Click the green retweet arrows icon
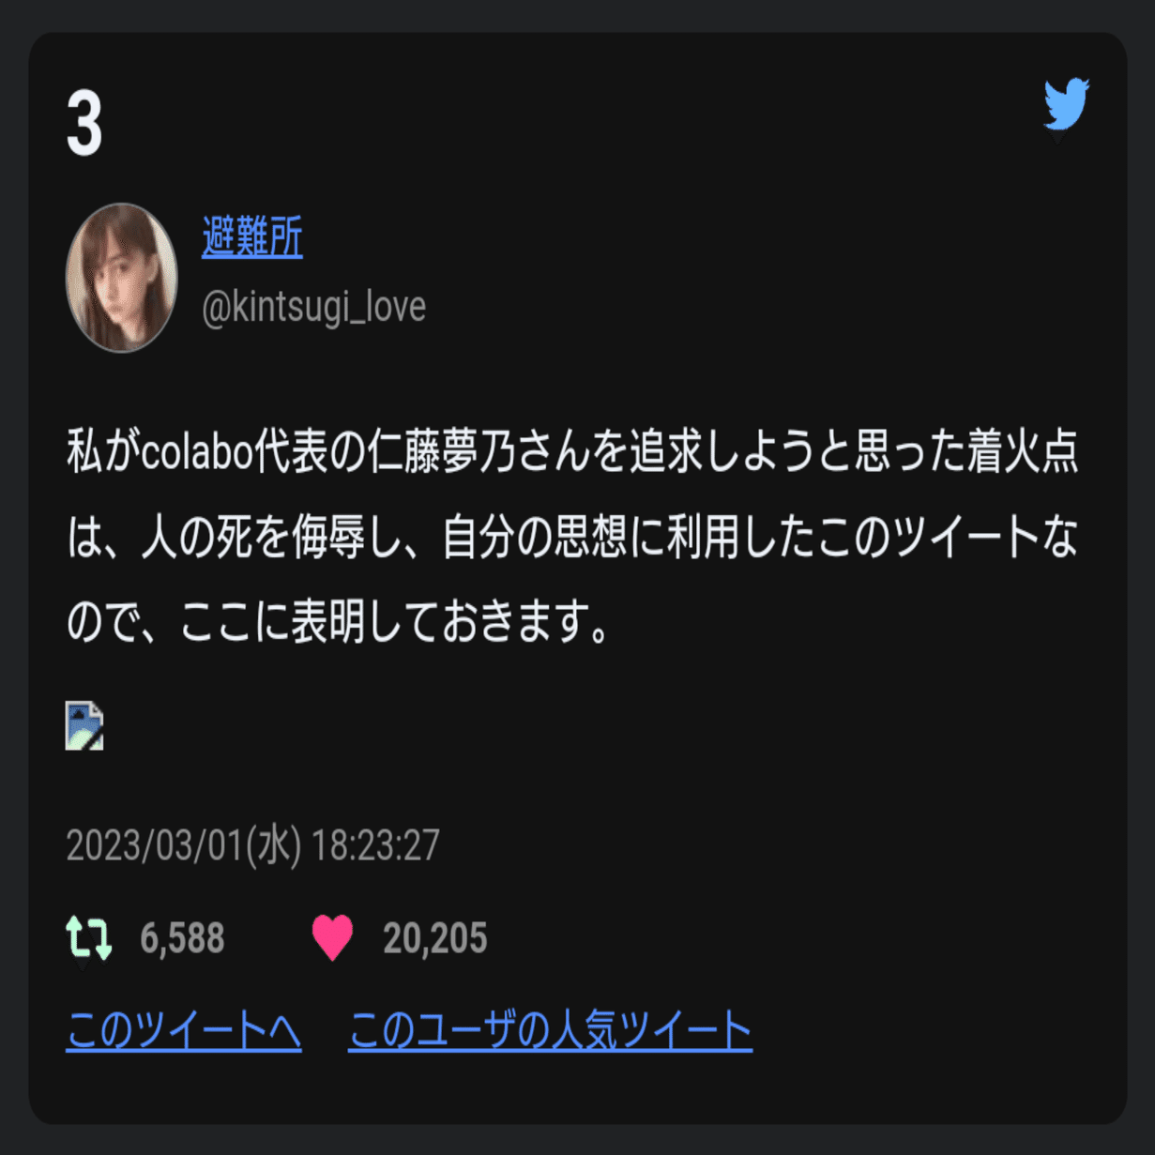The image size is (1155, 1155). pyautogui.click(x=88, y=937)
